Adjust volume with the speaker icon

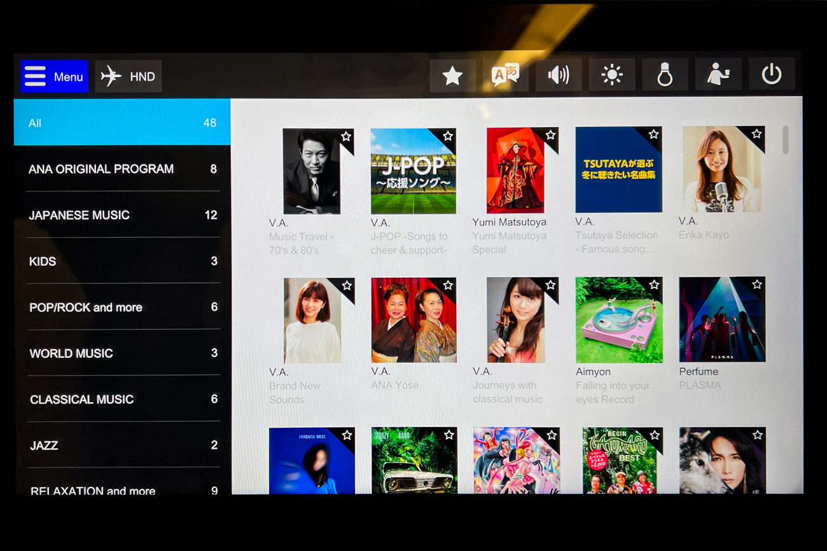pyautogui.click(x=559, y=76)
